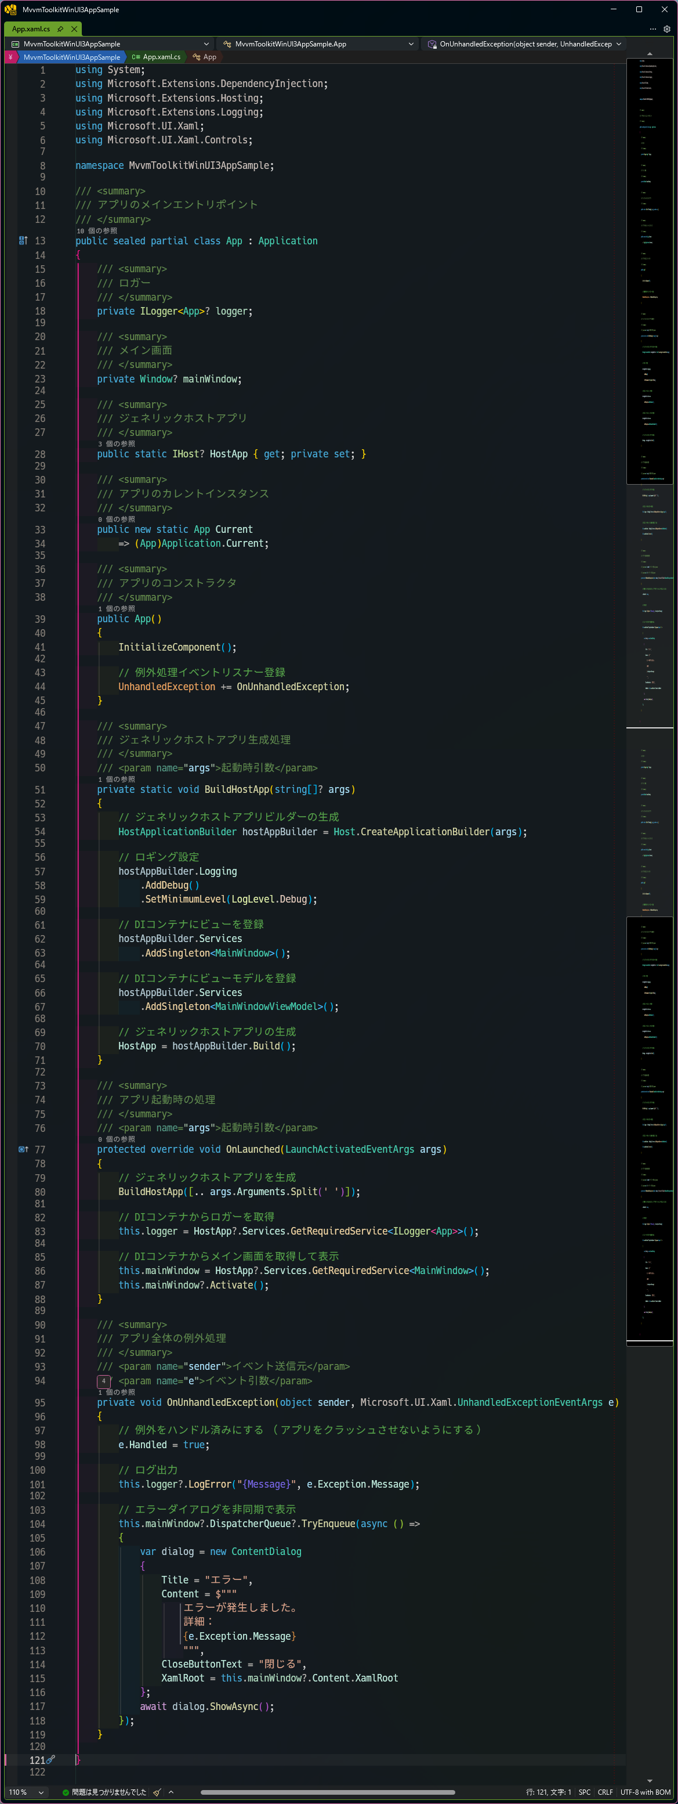Image resolution: width=678 pixels, height=1804 pixels.
Task: Click the vertical scrollbar up arrow
Action: 650,54
